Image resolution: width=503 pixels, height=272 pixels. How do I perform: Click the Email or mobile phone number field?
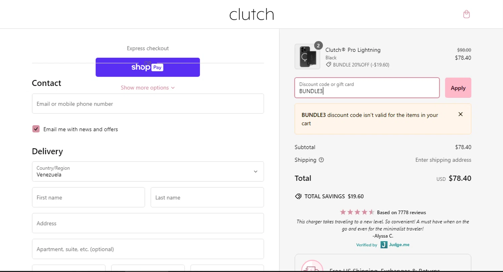(148, 104)
